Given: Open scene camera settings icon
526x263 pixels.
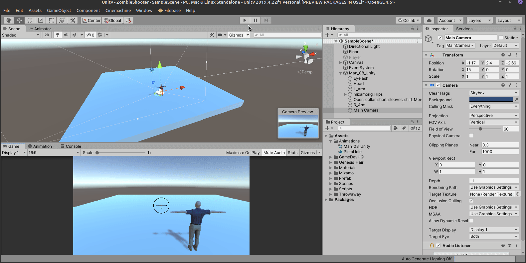Looking at the screenshot, I should coord(220,35).
